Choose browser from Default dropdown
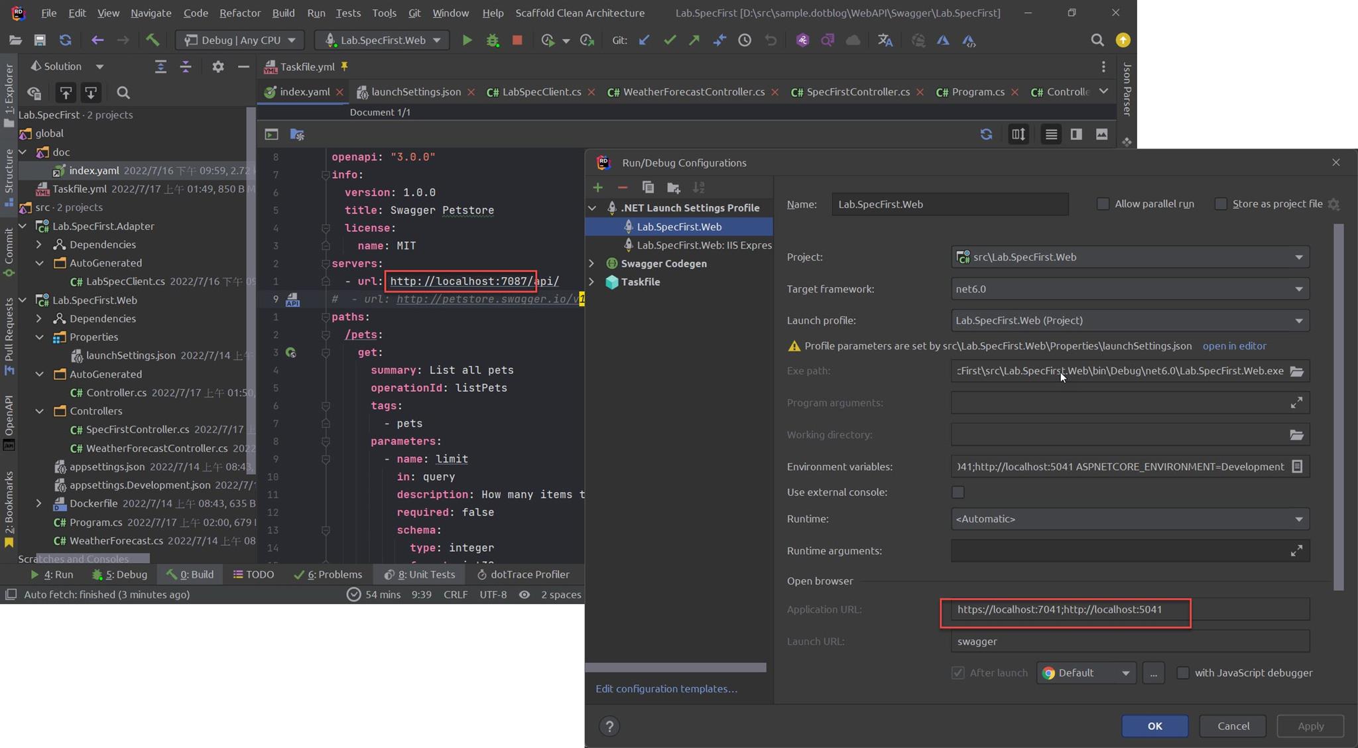The image size is (1358, 748). pyautogui.click(x=1086, y=673)
